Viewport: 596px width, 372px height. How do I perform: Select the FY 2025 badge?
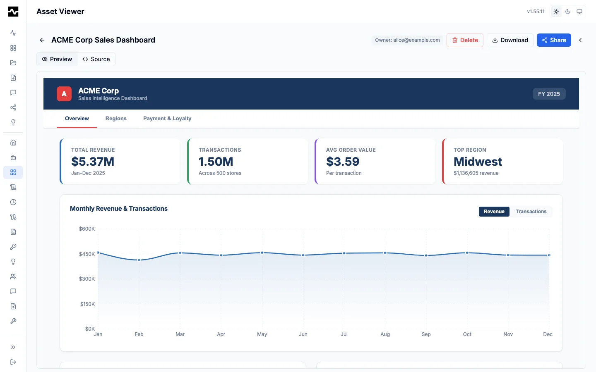tap(549, 94)
